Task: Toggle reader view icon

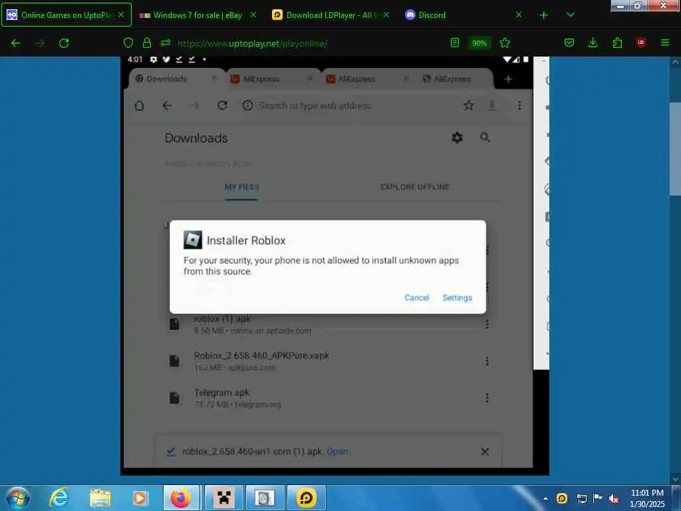Action: (x=455, y=43)
